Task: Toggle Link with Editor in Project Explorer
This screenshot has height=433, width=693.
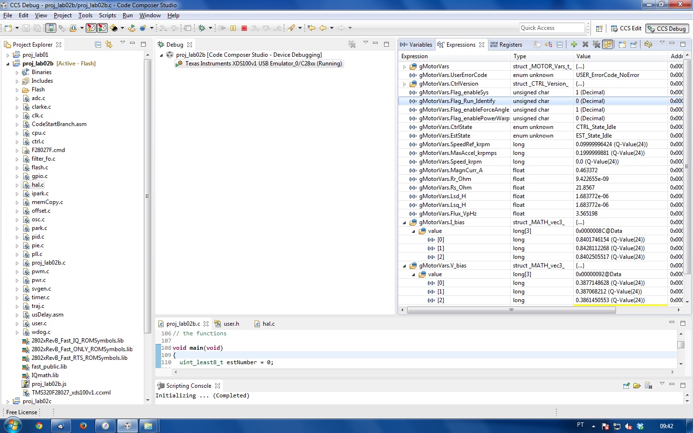Action: click(109, 44)
